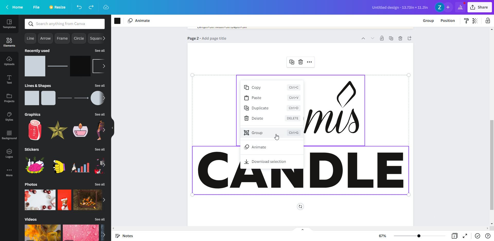Enter presentation fullscreen from the status bar
This screenshot has width=494, height=241.
click(465, 236)
